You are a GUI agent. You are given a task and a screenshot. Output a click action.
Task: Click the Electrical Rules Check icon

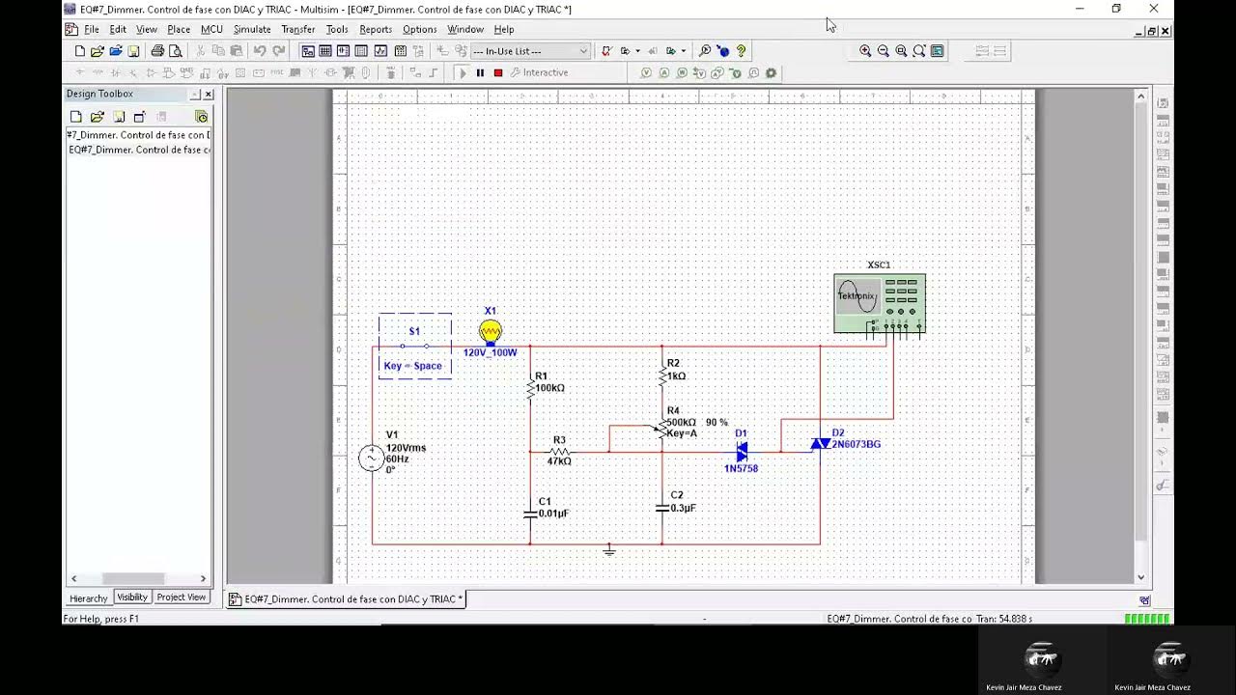click(x=606, y=51)
